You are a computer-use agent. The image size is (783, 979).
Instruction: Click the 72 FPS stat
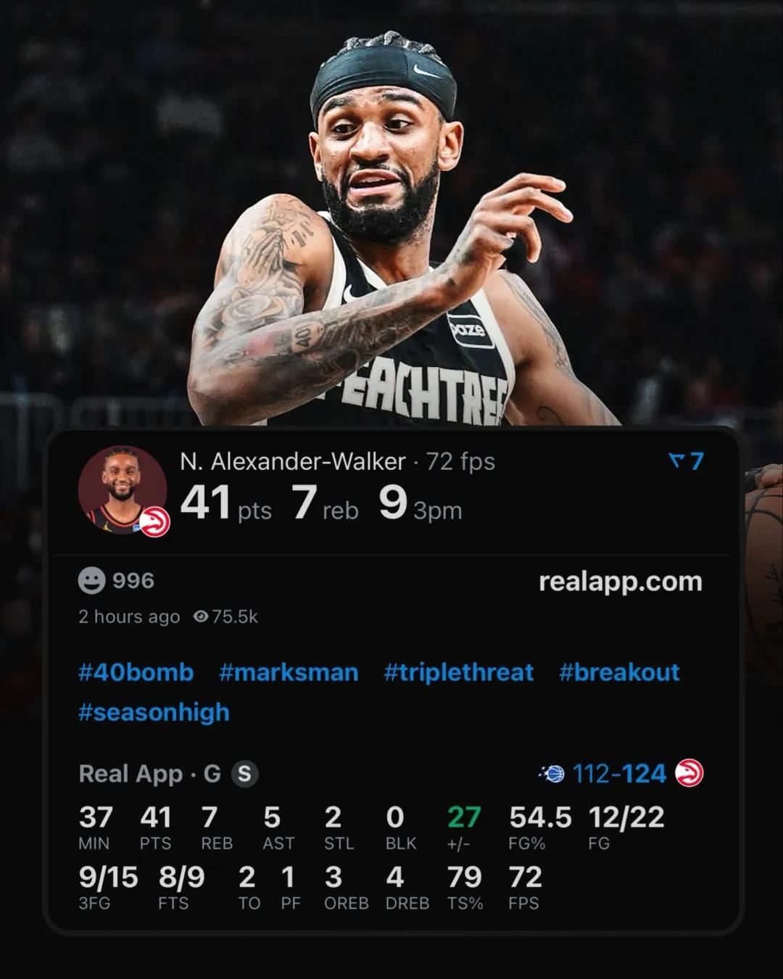click(526, 887)
